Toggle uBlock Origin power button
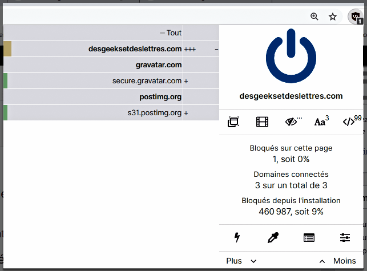The image size is (367, 271). pyautogui.click(x=291, y=56)
